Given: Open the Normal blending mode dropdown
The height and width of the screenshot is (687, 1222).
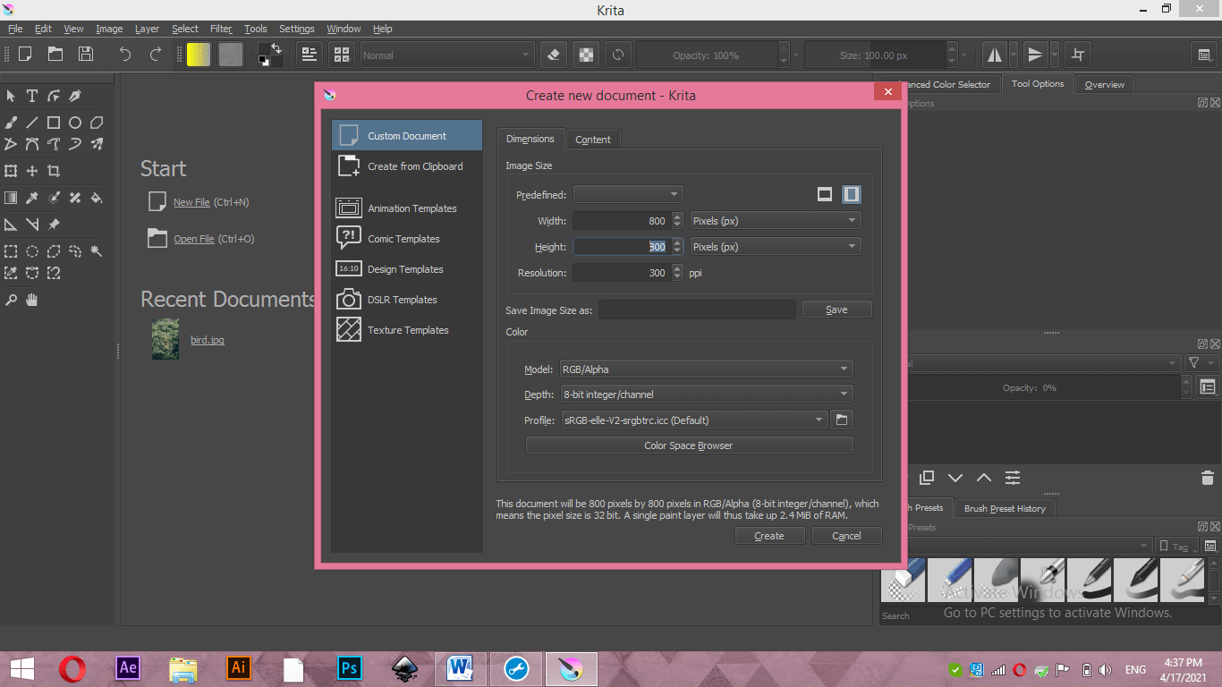Looking at the screenshot, I should (447, 55).
